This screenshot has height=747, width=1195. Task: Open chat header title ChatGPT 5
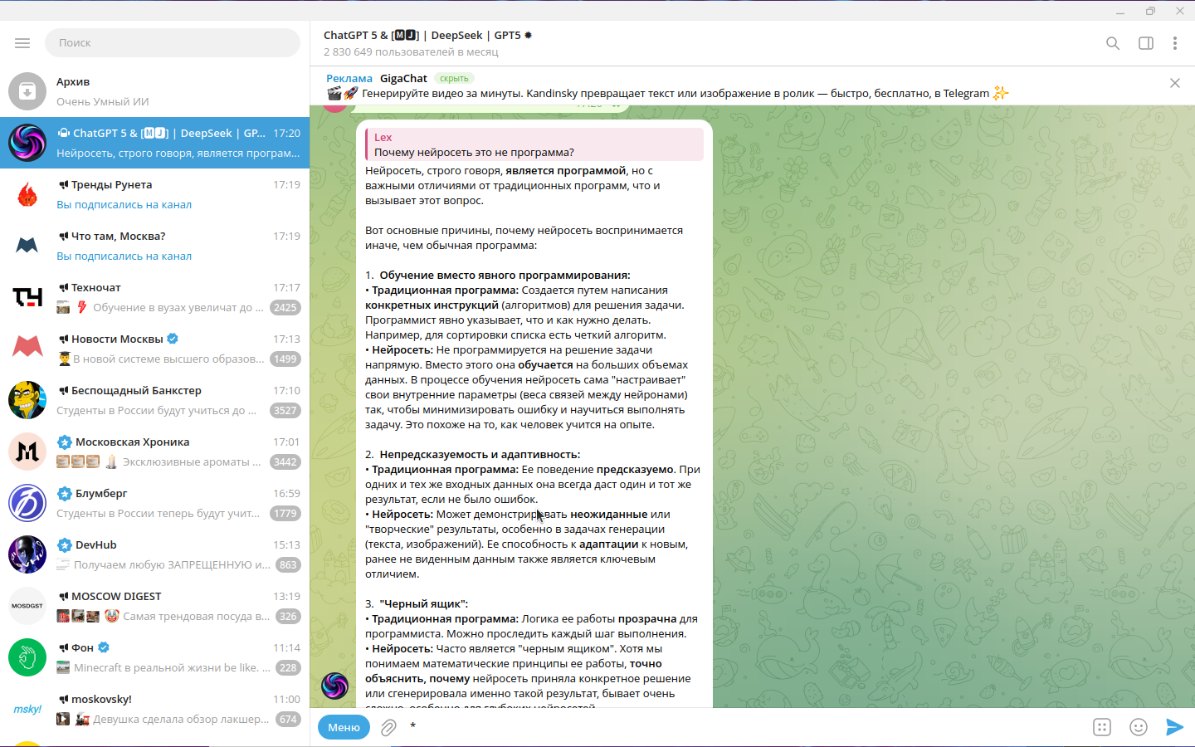427,35
